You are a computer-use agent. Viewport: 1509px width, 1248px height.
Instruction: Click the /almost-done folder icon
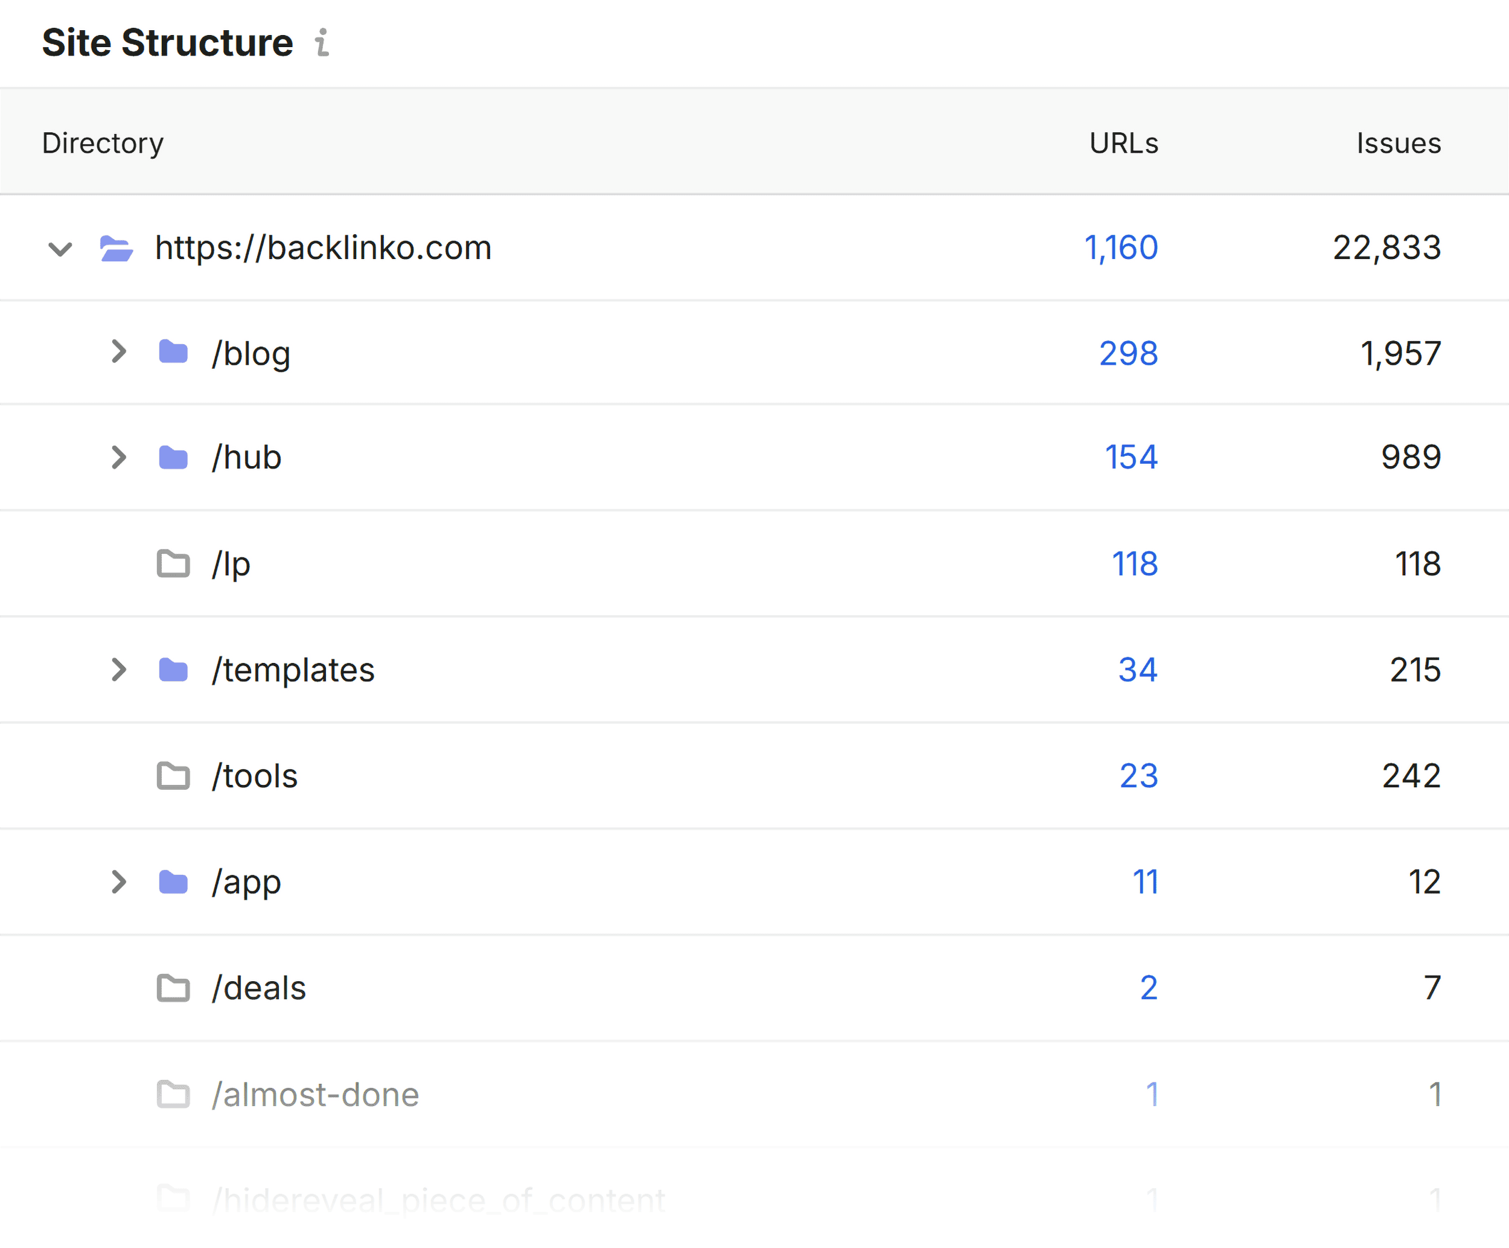click(173, 1094)
